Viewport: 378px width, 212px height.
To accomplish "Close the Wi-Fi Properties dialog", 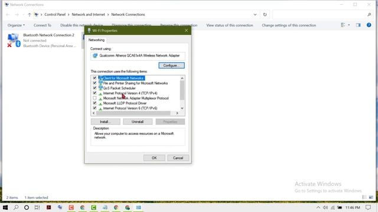I will pos(186,31).
